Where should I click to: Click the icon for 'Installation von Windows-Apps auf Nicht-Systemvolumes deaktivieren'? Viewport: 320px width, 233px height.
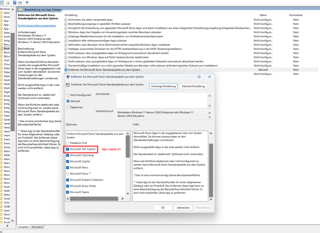[x=66, y=57]
